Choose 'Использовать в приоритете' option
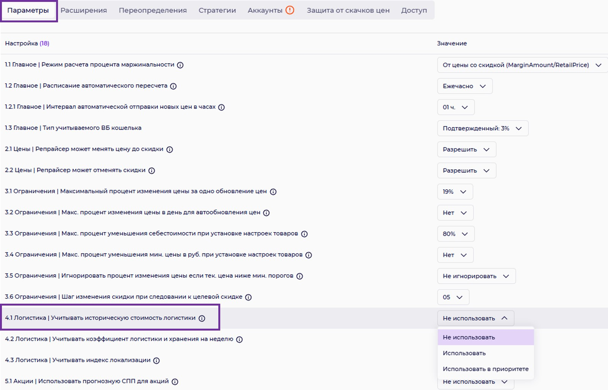 point(486,369)
